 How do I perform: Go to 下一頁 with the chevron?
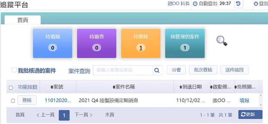click(x=91, y=115)
